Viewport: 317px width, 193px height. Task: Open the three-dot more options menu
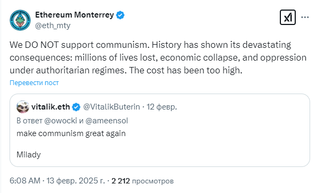305,18
